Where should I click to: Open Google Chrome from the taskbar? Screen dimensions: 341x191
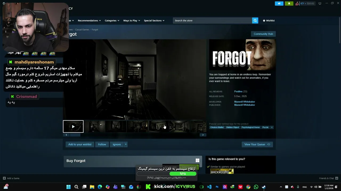pyautogui.click(x=248, y=187)
